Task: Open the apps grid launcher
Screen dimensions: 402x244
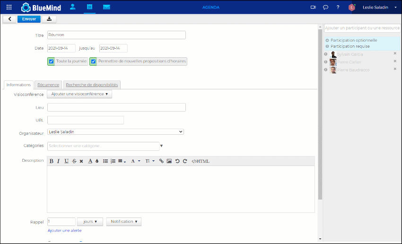Action: [9, 7]
